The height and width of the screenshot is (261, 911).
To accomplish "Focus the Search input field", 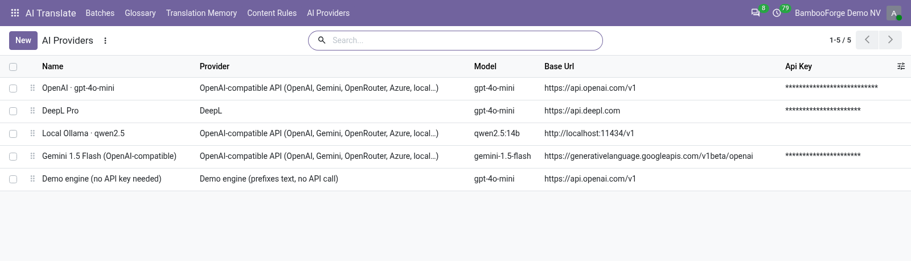I will pyautogui.click(x=464, y=40).
